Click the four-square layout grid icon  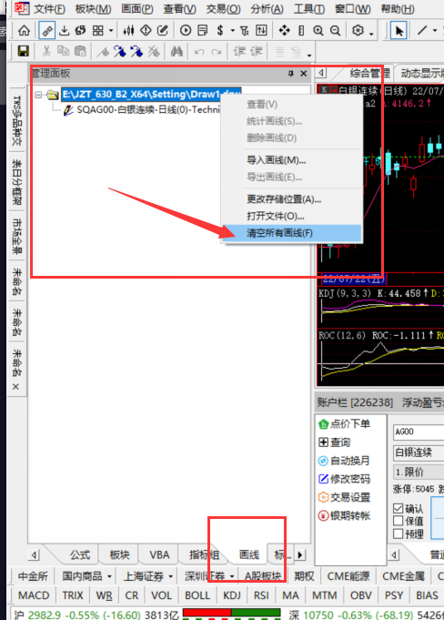tap(97, 30)
